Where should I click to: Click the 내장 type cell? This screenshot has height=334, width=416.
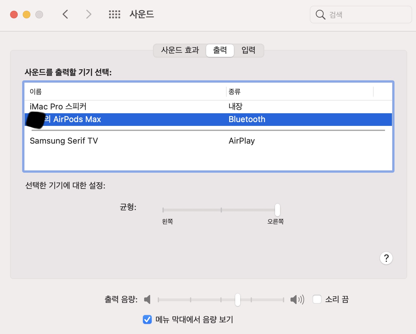coord(236,107)
